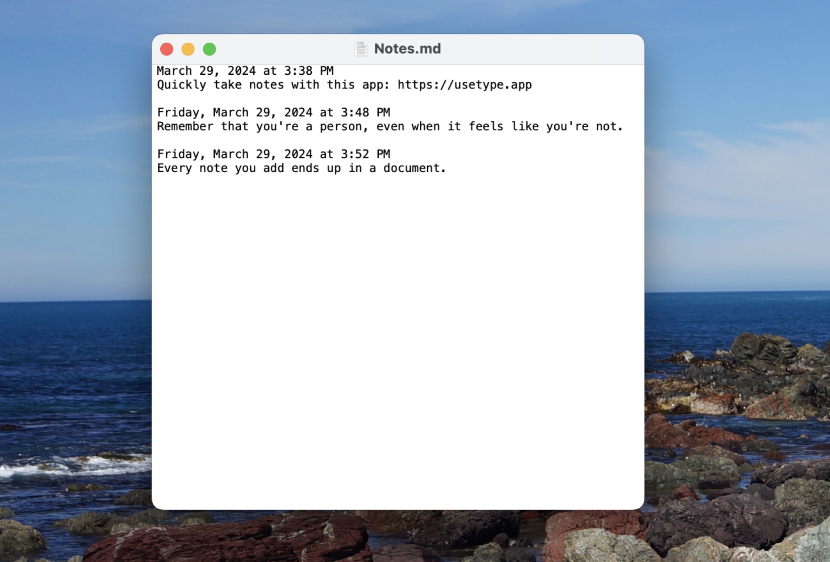This screenshot has width=830, height=562.
Task: Click timestamp 'Friday, March 29, 2024 at 3:48 PM'
Action: (x=274, y=112)
